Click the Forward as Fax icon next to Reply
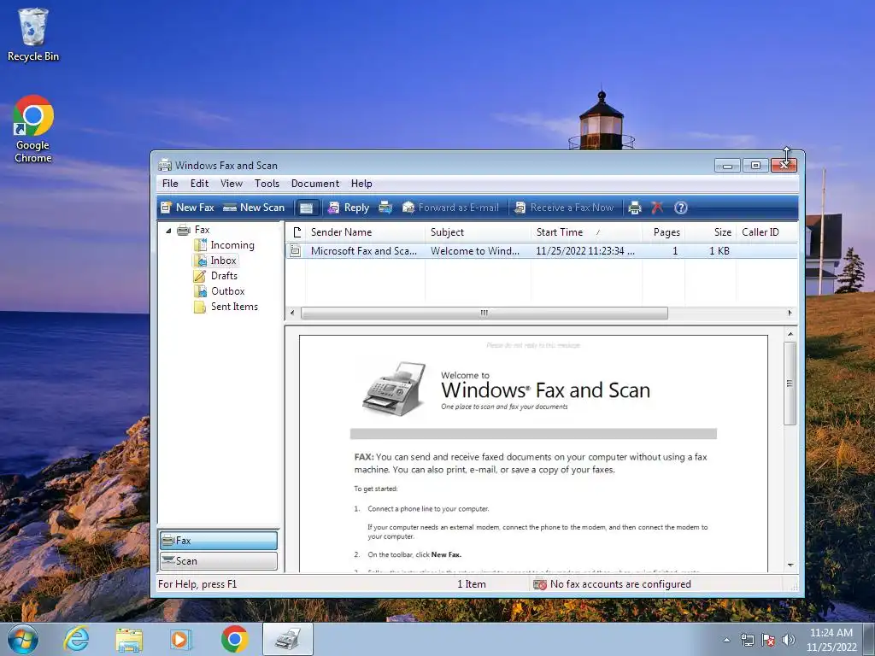 pos(385,208)
